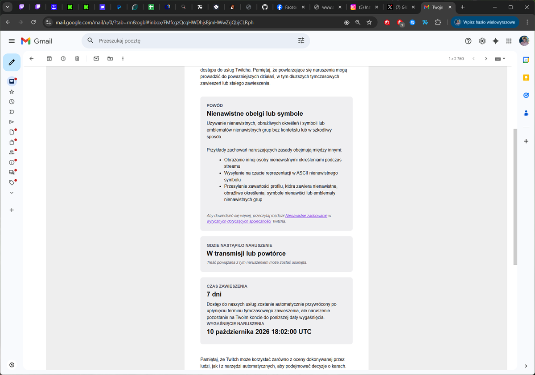Archive this email
Screen dimensions: 535x375
point(49,58)
